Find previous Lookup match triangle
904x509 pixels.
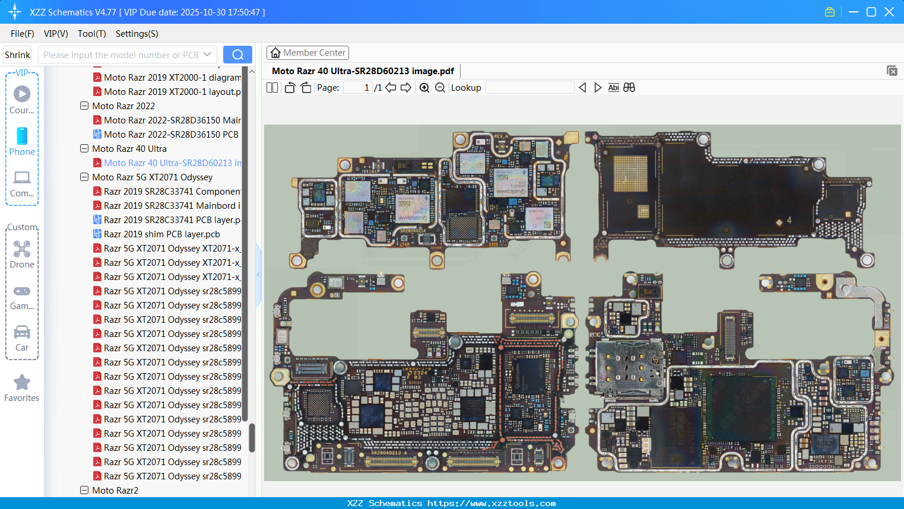coord(582,88)
